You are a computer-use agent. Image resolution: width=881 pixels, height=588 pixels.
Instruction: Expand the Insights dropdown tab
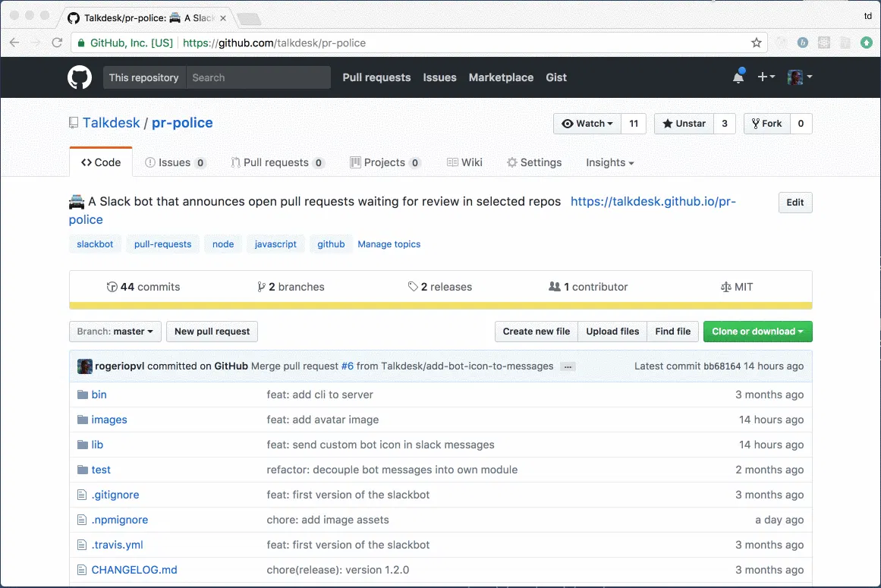click(x=609, y=162)
